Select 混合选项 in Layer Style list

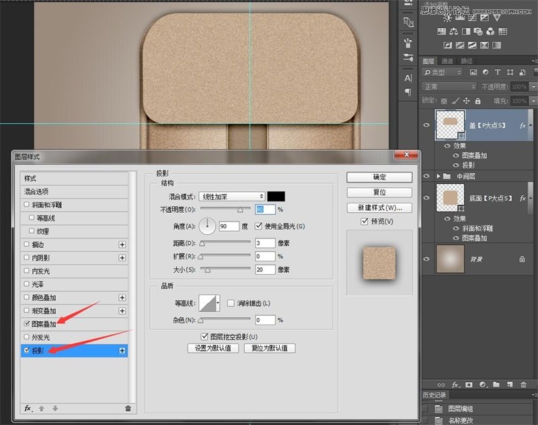tap(74, 191)
